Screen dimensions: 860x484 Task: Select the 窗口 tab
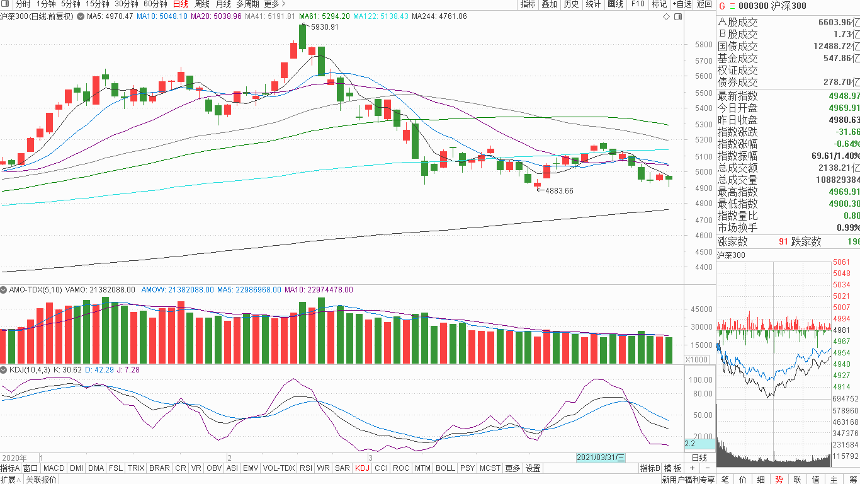[x=30, y=468]
